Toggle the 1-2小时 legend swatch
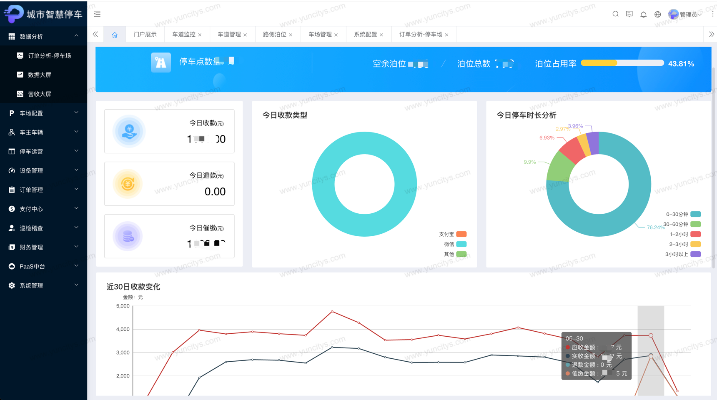 click(x=696, y=234)
